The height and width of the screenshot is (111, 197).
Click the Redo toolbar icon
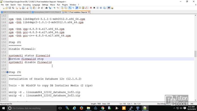42,8
